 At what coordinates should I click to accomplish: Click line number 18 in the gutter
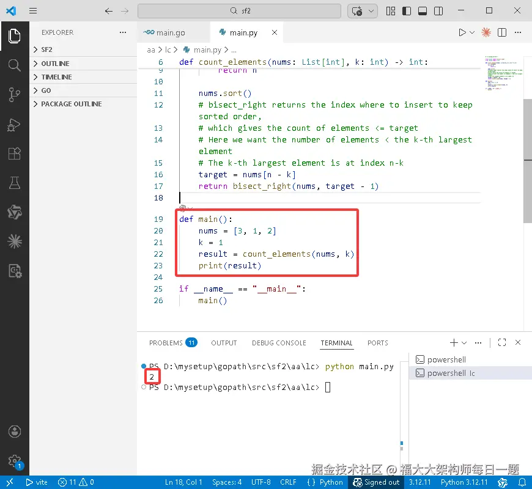pyautogui.click(x=158, y=197)
